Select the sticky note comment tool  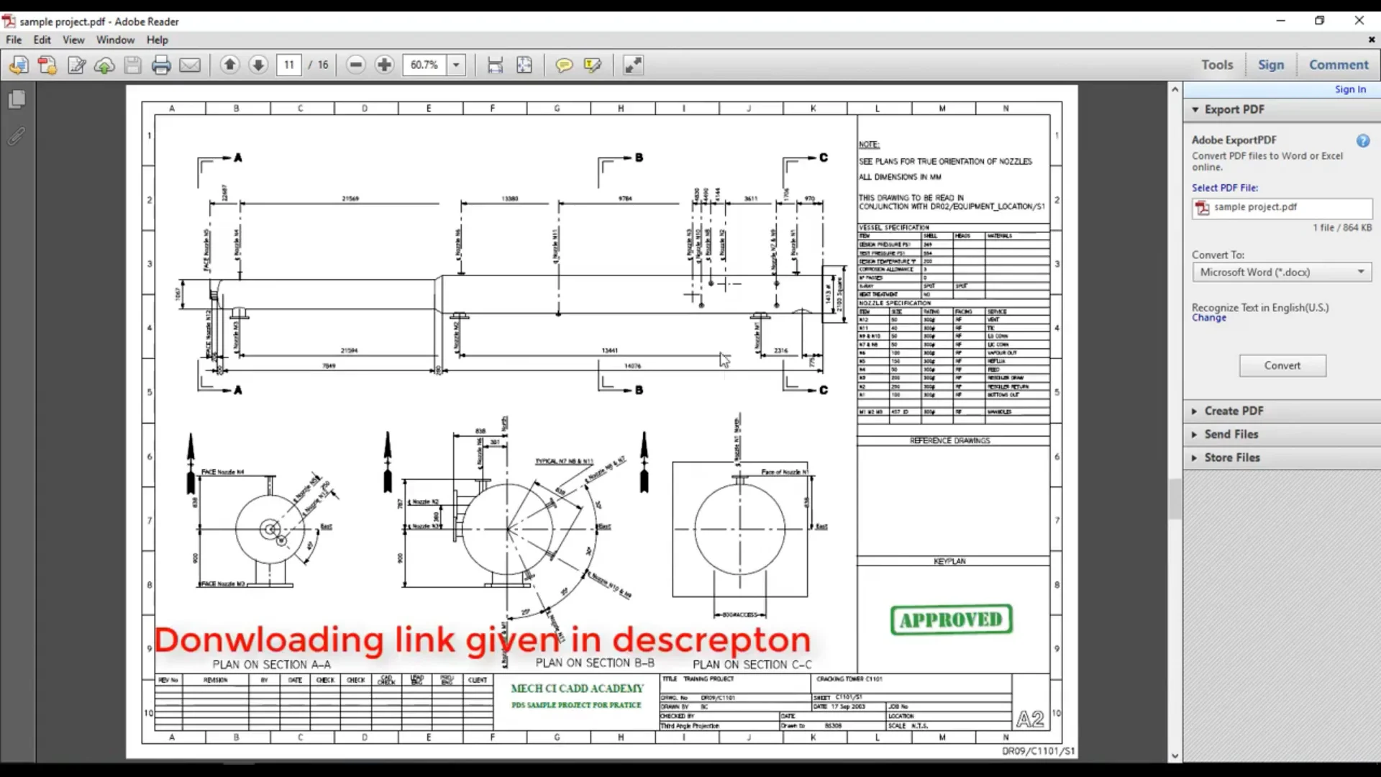click(565, 65)
